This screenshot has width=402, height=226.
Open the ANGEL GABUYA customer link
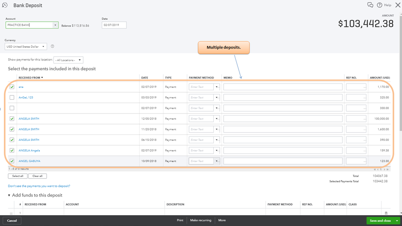point(29,161)
